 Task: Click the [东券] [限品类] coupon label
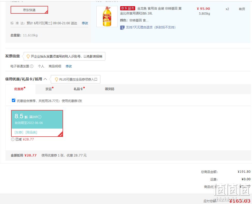pyautogui.click(x=26, y=132)
